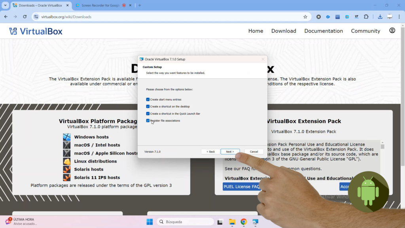Click the Linux distributions penguin icon
Screen dimensions: 405x228
pyautogui.click(x=67, y=161)
